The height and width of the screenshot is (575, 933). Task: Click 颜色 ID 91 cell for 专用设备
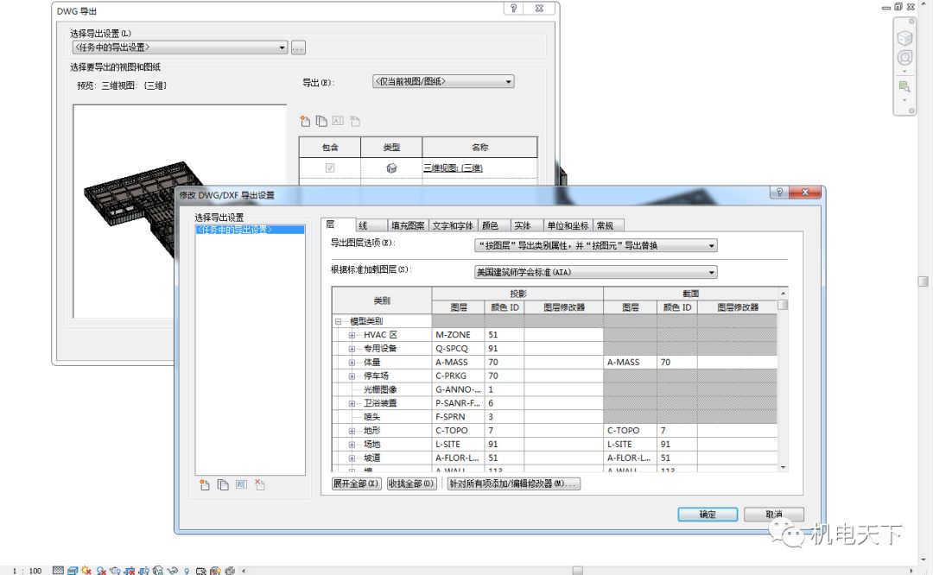[x=504, y=349]
